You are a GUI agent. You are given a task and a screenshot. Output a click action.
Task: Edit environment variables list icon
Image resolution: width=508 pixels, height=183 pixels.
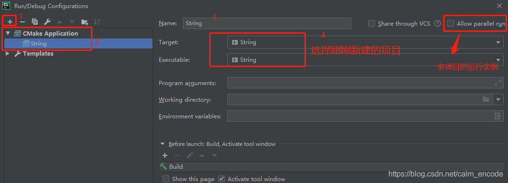click(498, 116)
